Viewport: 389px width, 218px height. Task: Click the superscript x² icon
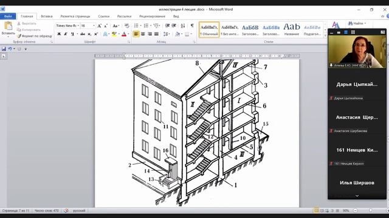click(x=96, y=34)
